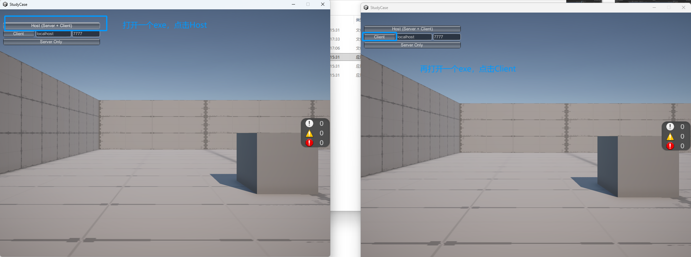This screenshot has width=691, height=257.
Task: Click the red error icon in right window
Action: 670,146
